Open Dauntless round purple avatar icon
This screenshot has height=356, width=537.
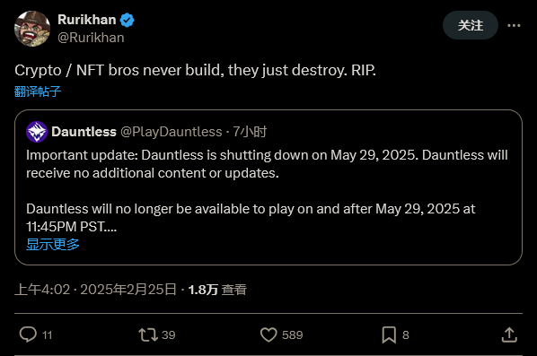37,132
